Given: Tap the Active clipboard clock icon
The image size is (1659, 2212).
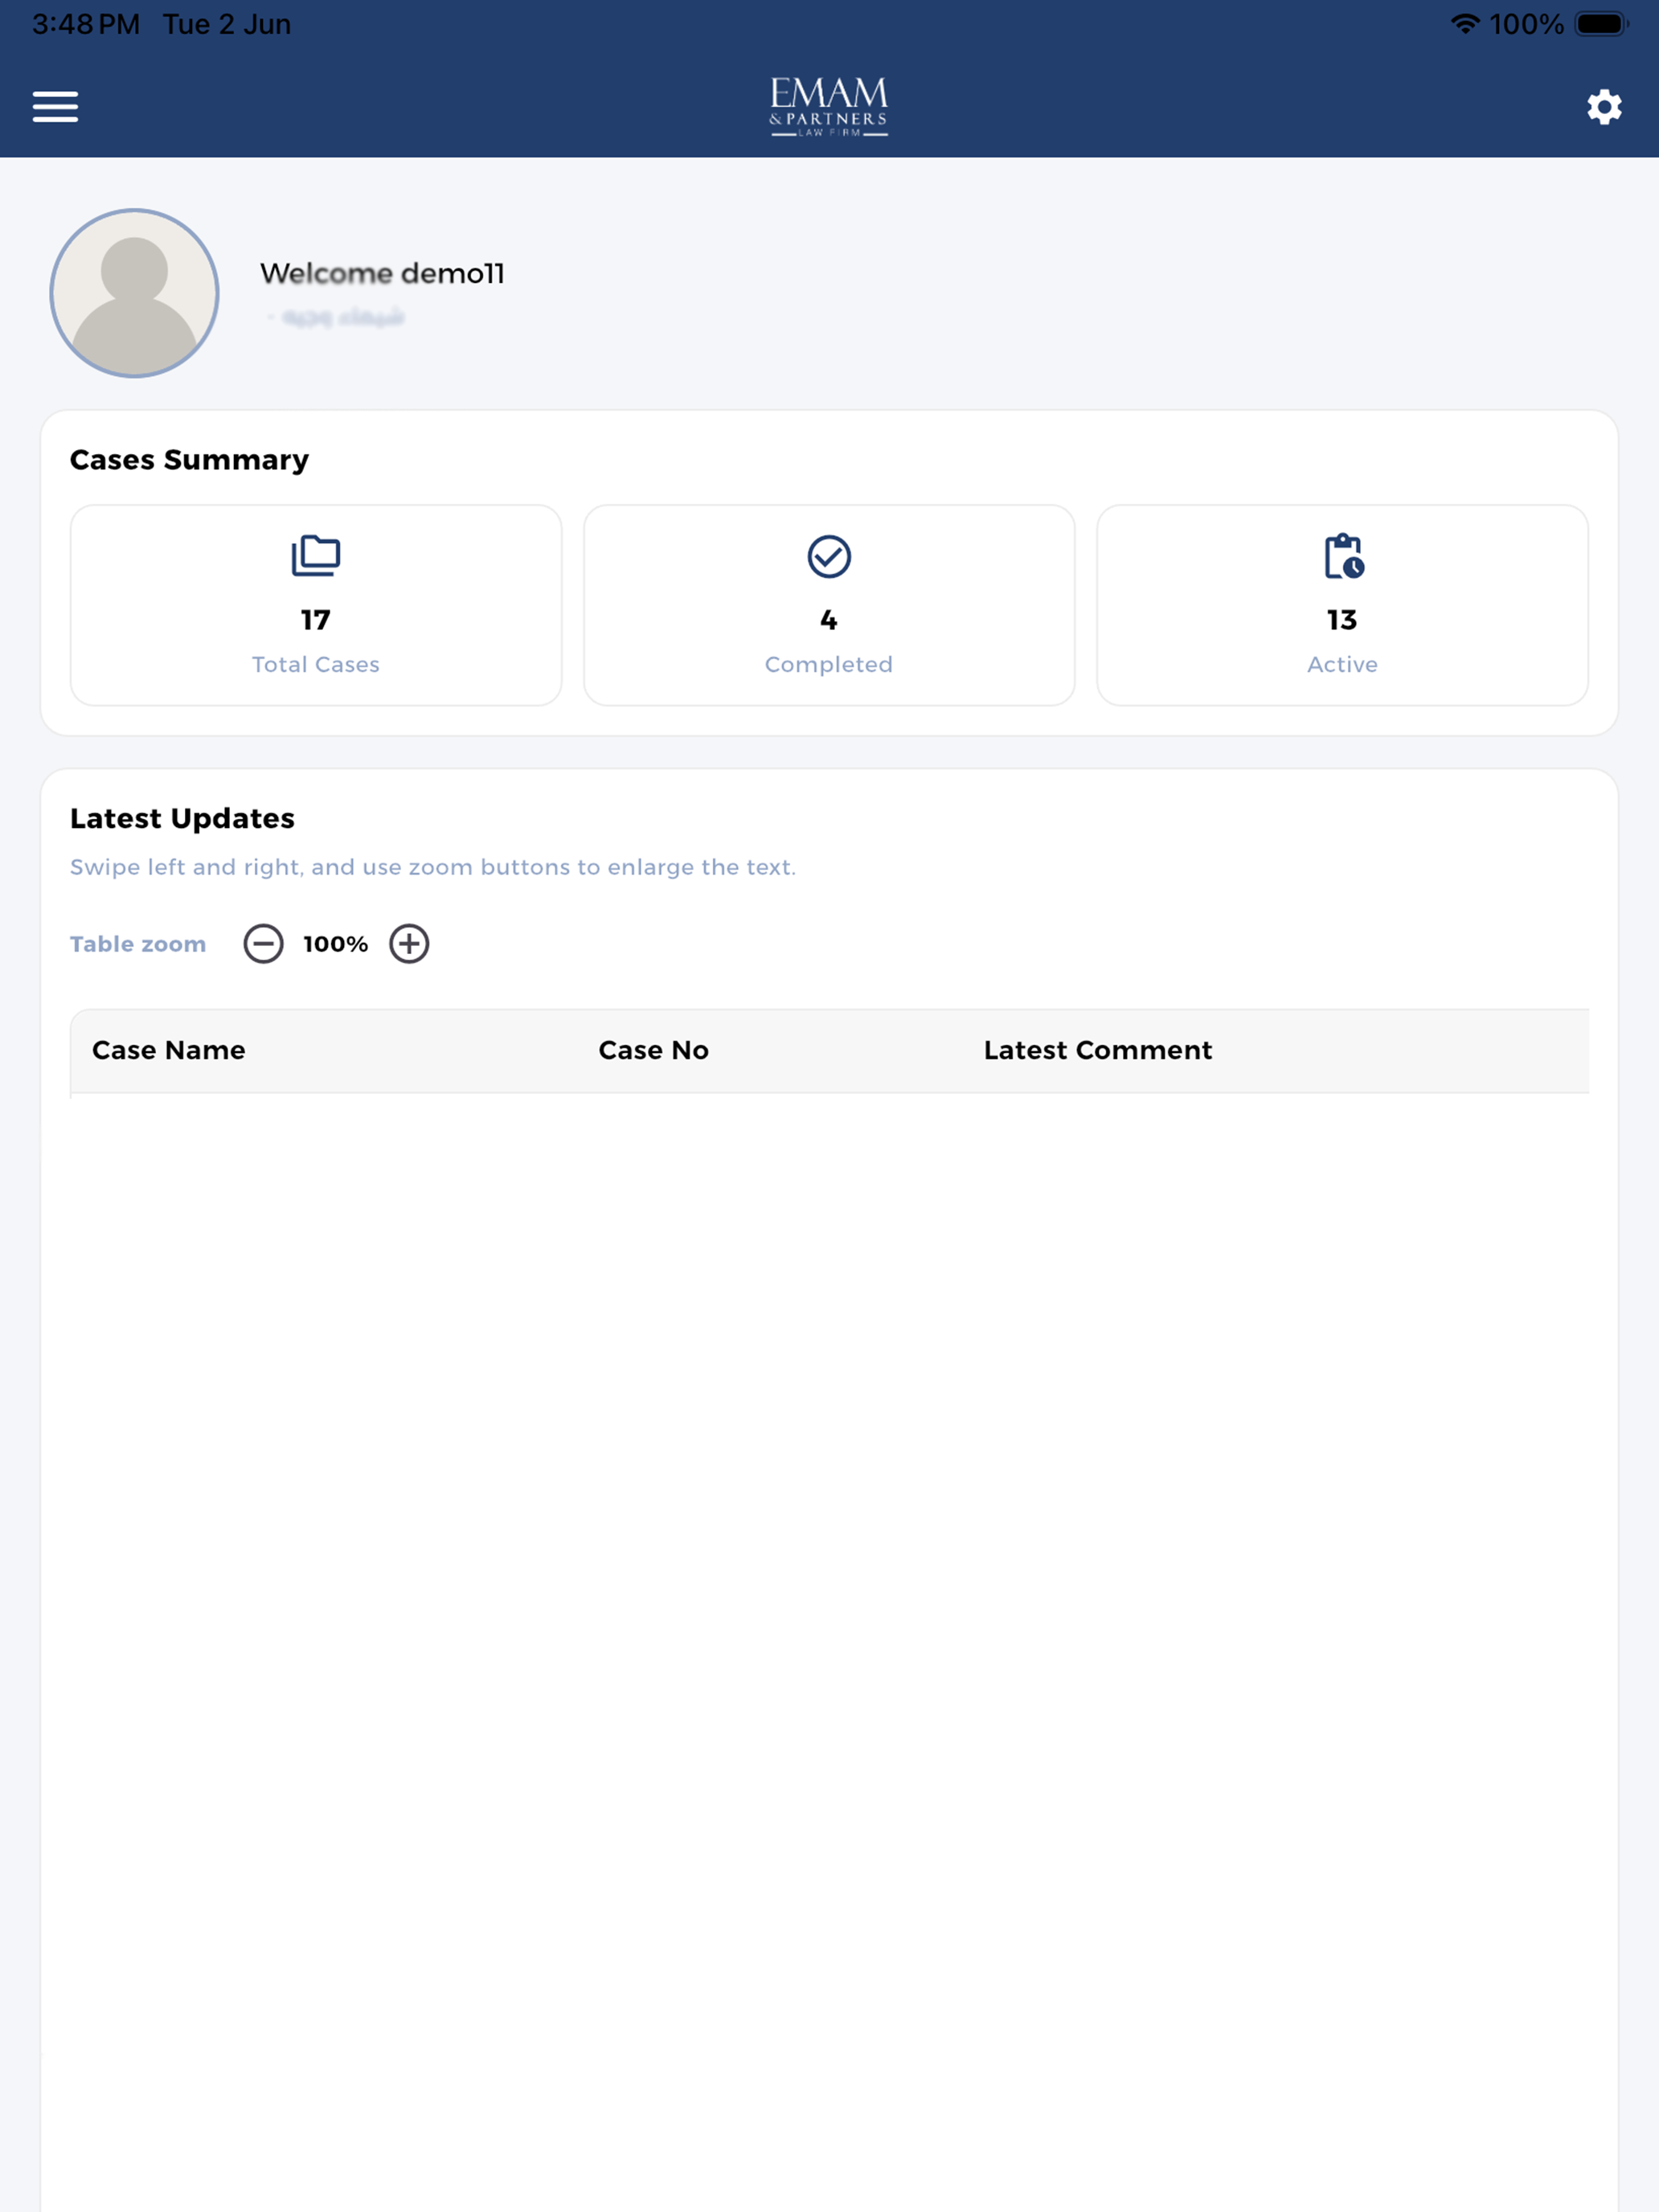Looking at the screenshot, I should tap(1343, 556).
